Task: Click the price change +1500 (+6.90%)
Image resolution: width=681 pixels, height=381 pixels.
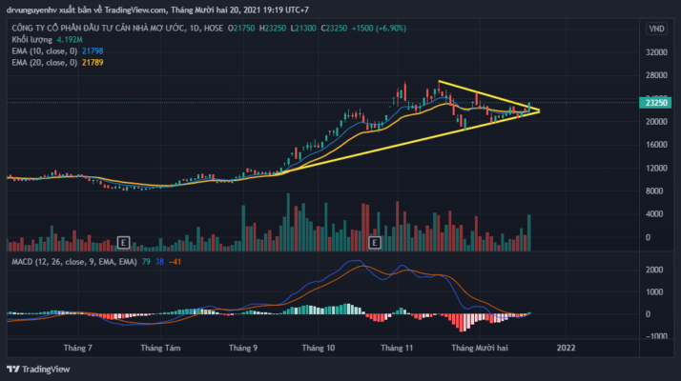Action: coord(379,29)
